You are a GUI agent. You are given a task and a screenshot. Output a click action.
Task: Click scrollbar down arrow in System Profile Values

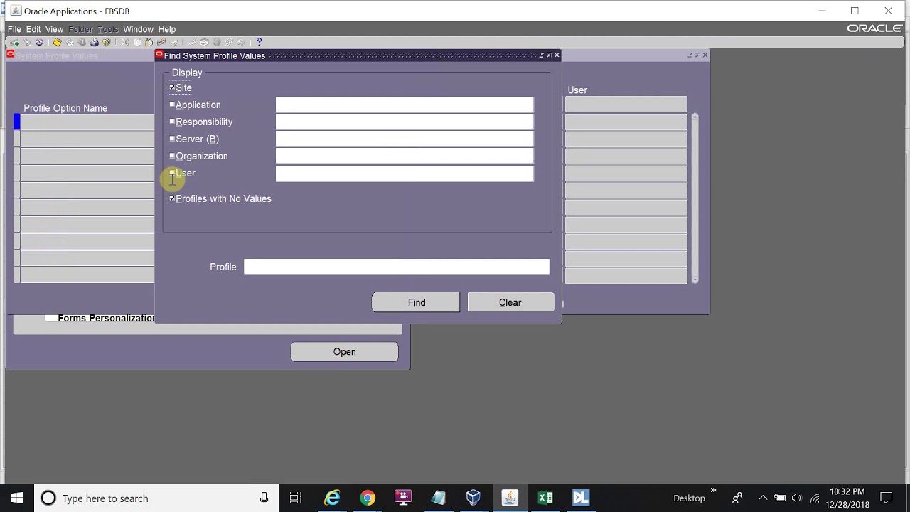(695, 279)
